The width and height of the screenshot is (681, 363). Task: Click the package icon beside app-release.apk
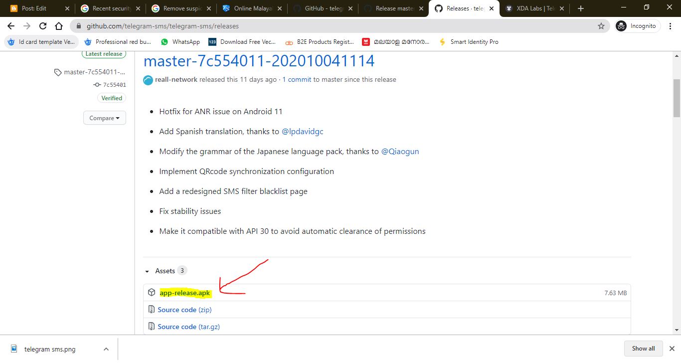(x=152, y=293)
